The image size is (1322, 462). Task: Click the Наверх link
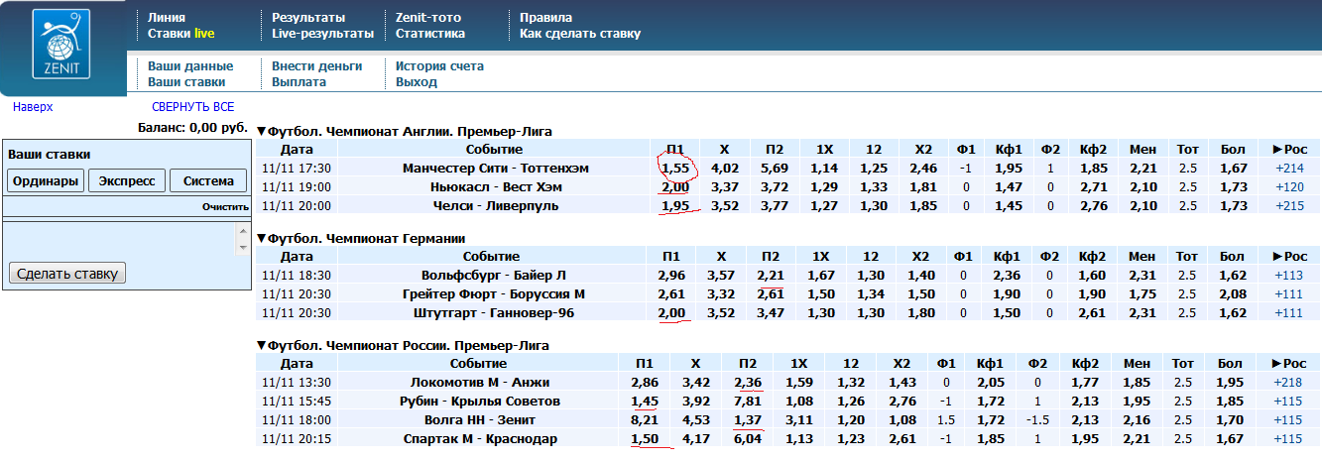33,107
